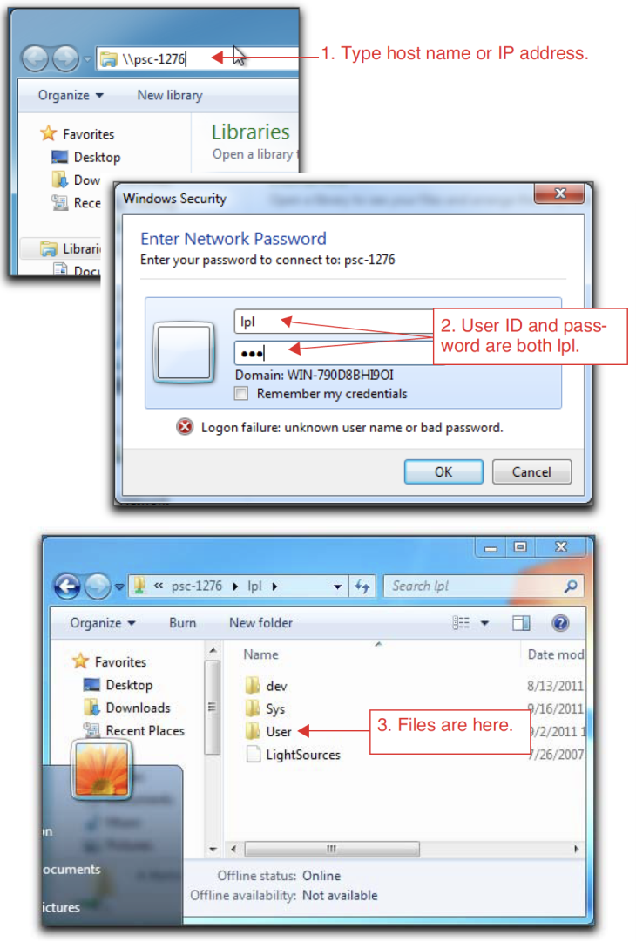Click Burn in the toolbar
This screenshot has height=942, width=636.
click(183, 623)
